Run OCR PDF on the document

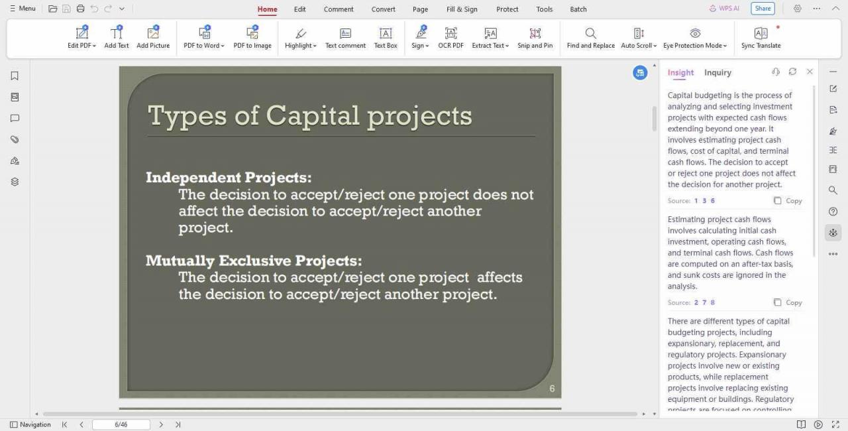click(450, 37)
